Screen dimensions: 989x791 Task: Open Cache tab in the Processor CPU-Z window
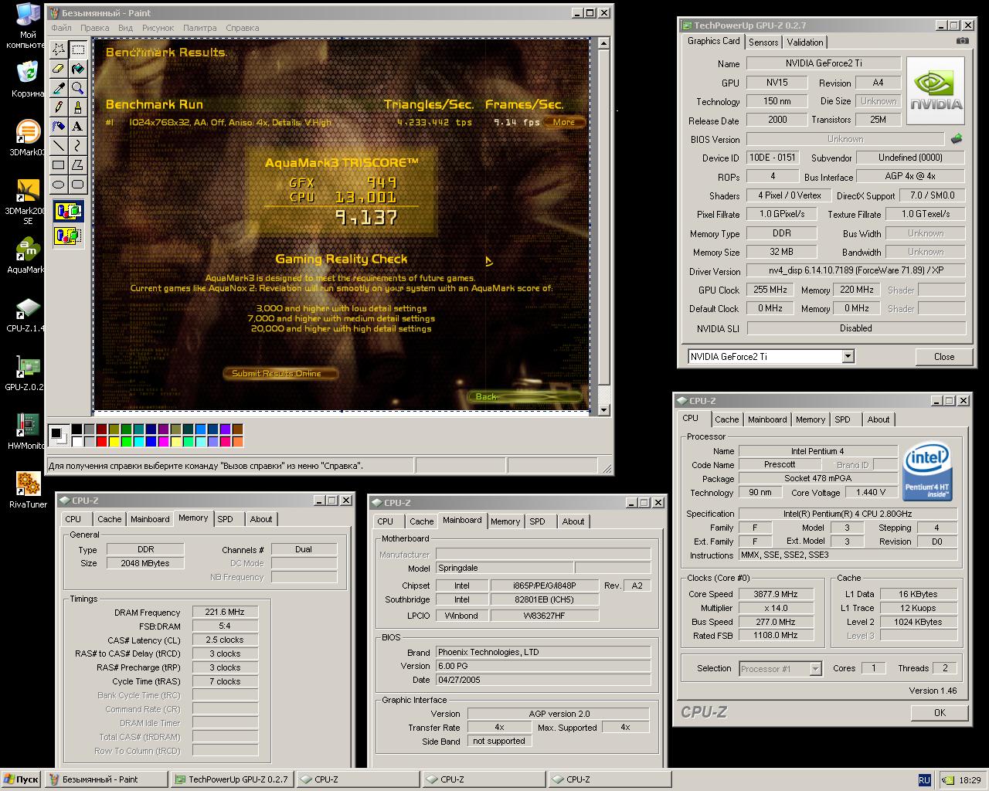point(726,419)
